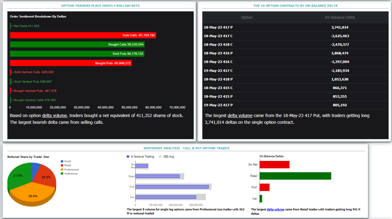Click the Net Delta 411,352 label
392x219 pixels.
click(x=26, y=26)
